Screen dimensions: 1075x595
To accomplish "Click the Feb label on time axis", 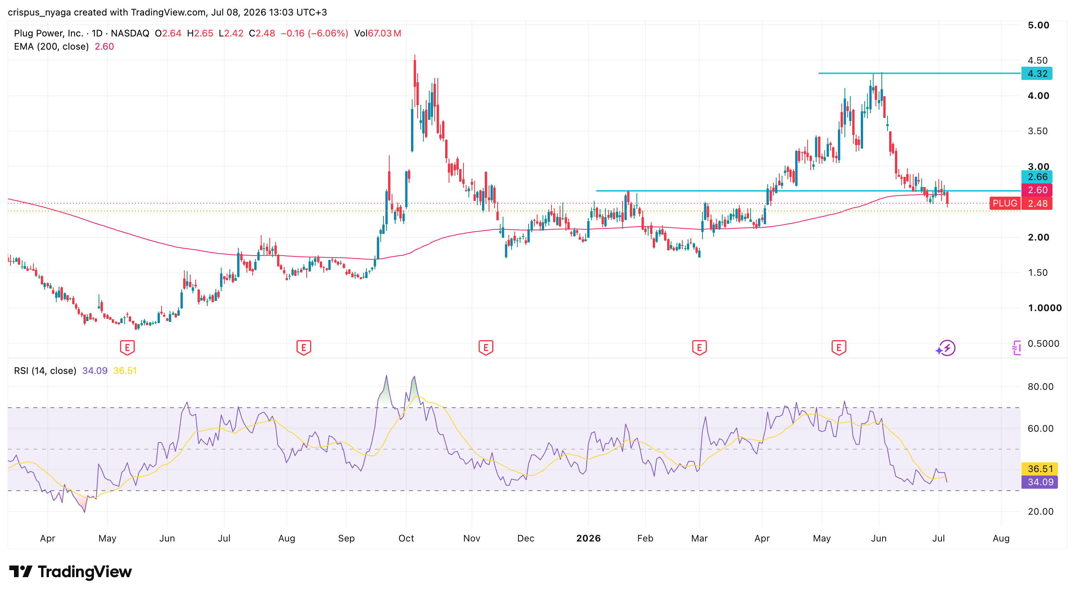I will coord(645,538).
